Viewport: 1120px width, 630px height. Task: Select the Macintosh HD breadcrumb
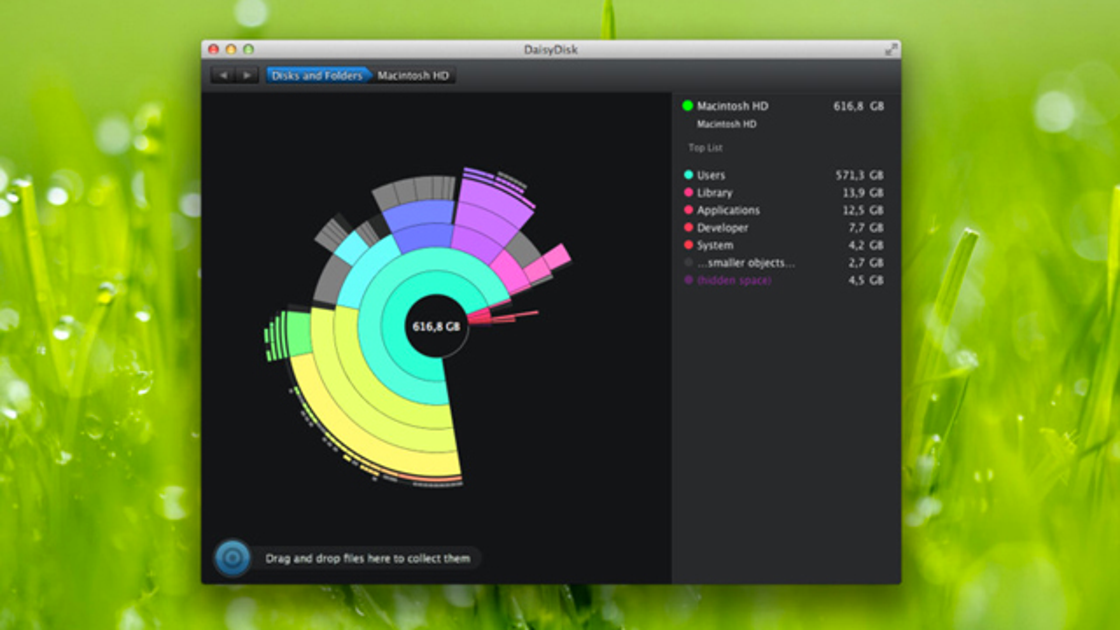pos(413,75)
